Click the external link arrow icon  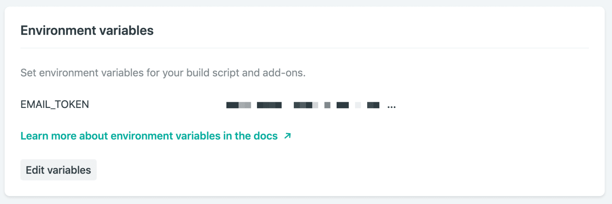[x=287, y=136]
